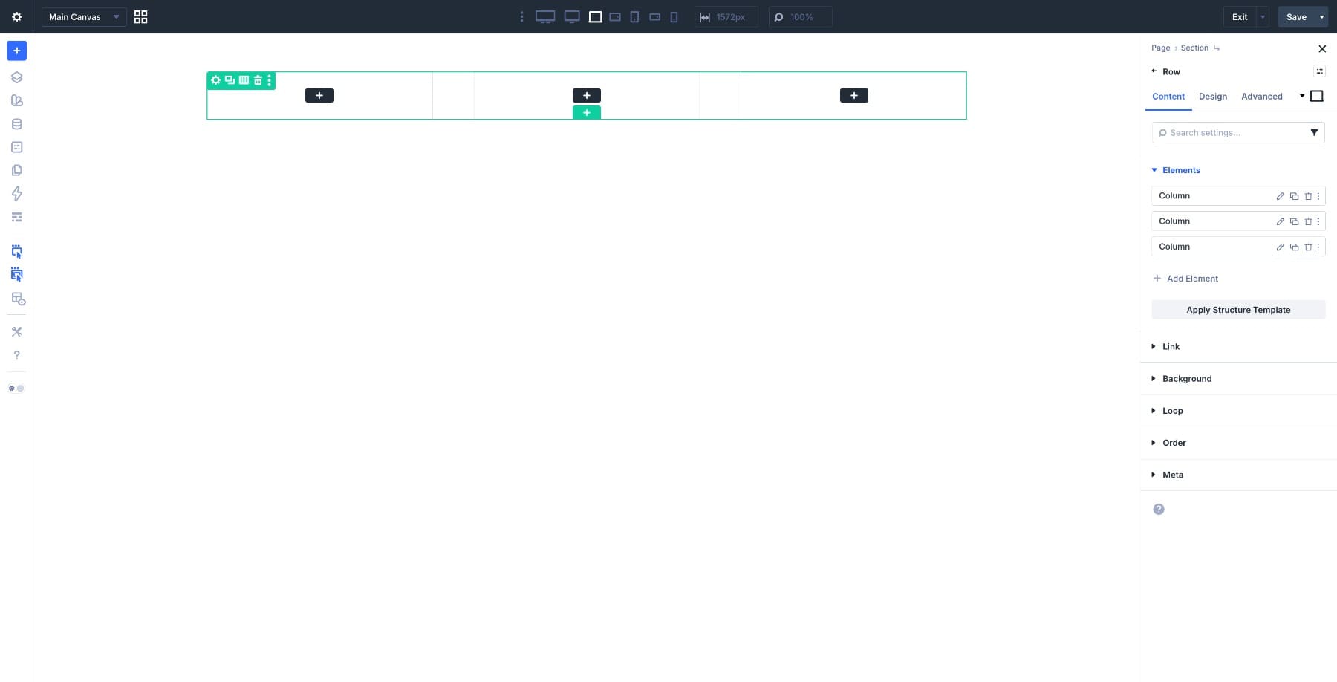Edit the second Column with the pencil icon

(1280, 221)
